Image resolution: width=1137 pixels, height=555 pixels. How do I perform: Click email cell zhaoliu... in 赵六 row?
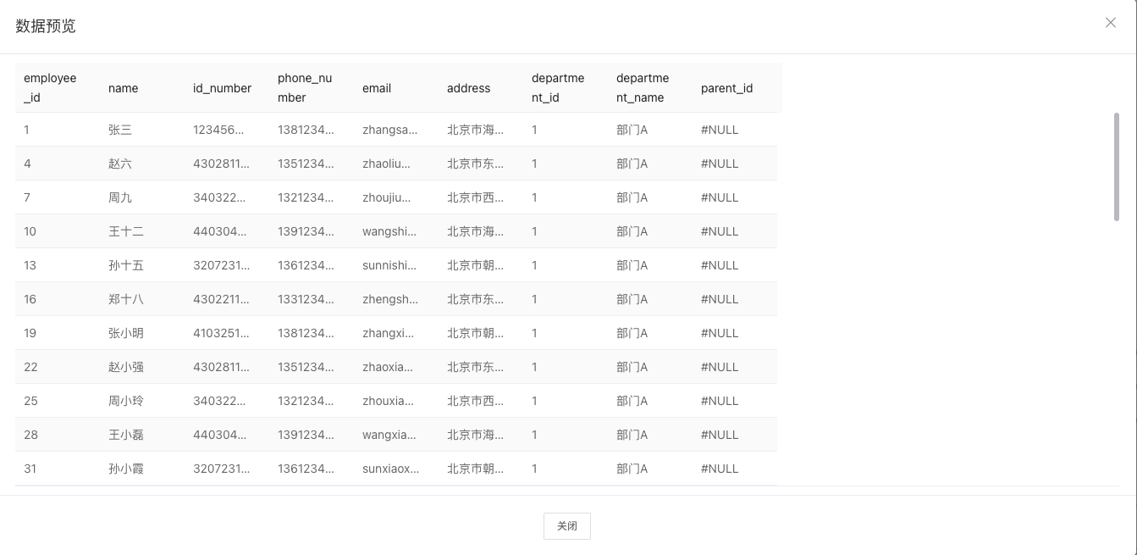tap(386, 164)
